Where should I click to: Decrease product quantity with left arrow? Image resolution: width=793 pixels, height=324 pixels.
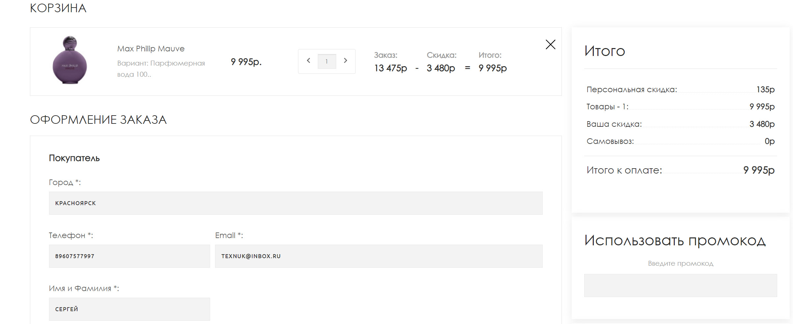pos(309,61)
